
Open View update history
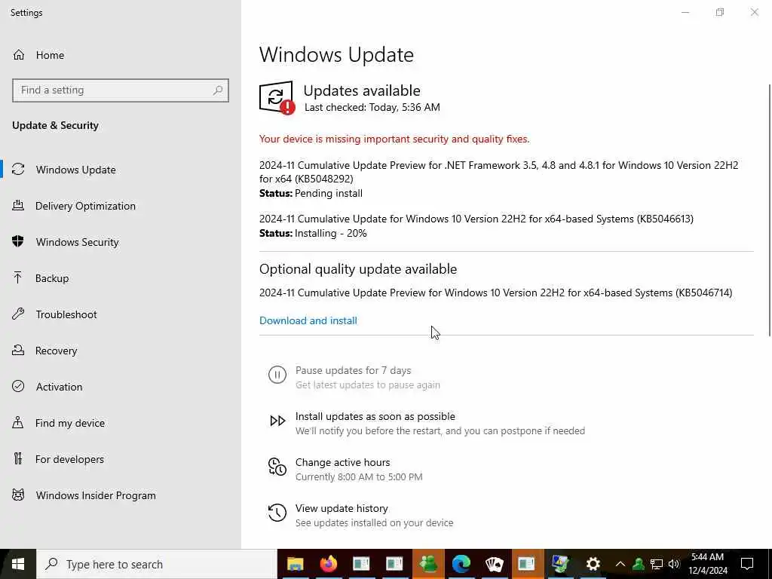pyautogui.click(x=342, y=508)
